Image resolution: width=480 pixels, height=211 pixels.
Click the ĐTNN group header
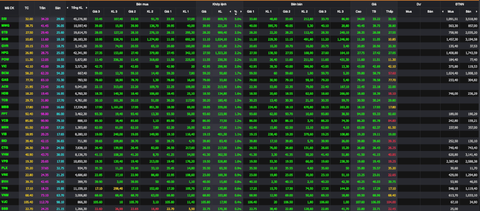click(460, 4)
